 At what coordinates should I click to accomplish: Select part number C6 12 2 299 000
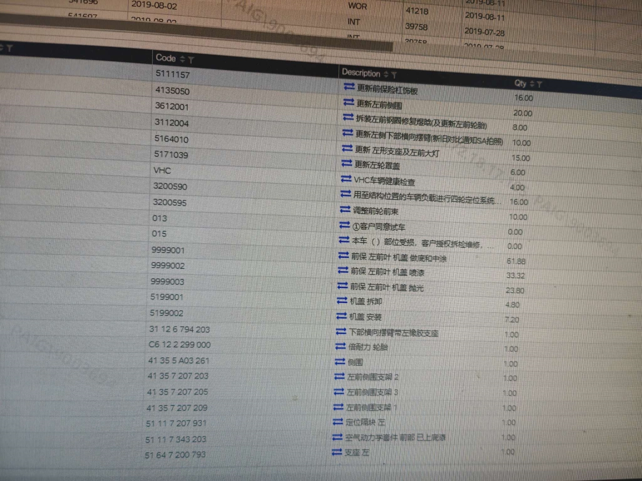(180, 345)
